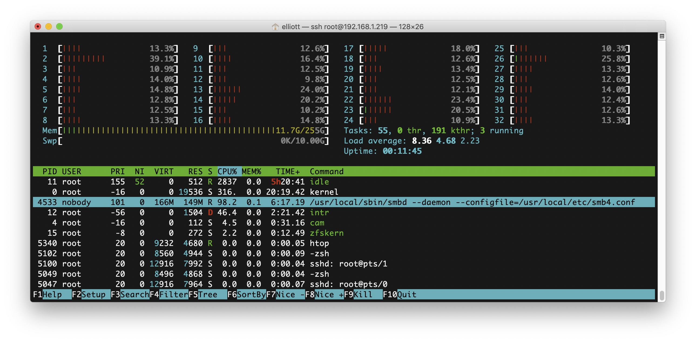This screenshot has height=342, width=696.
Task: Sort by CPU% column header
Action: [227, 172]
